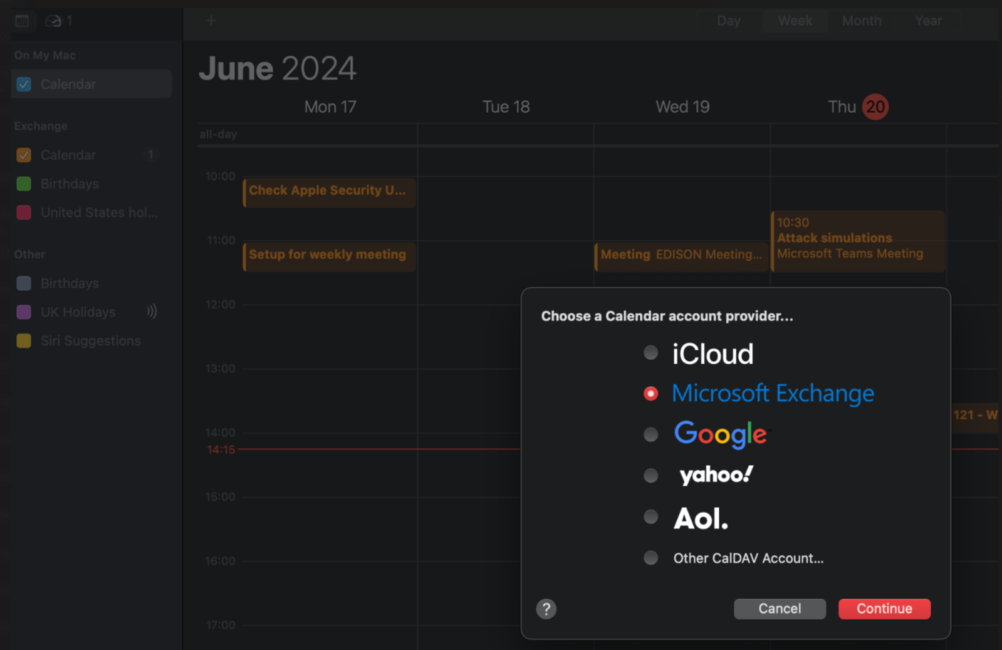
Task: Click the On My Mac section header
Action: [x=44, y=55]
